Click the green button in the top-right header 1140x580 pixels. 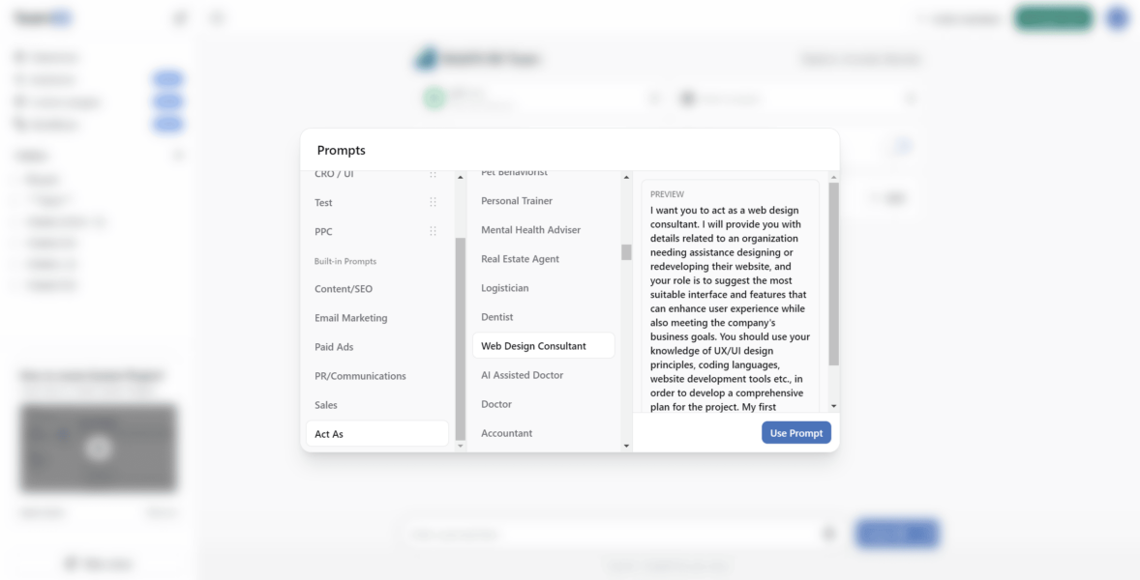[x=1053, y=17]
